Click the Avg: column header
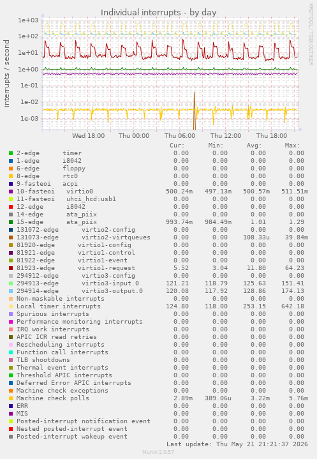Image resolution: width=317 pixels, height=459 pixels. 254,146
